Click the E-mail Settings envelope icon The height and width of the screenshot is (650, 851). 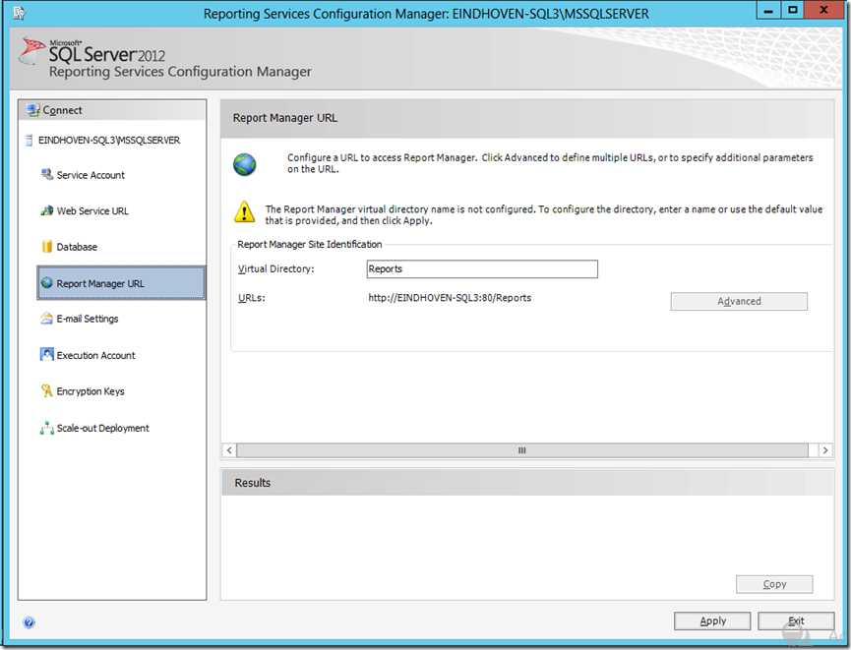pyautogui.click(x=46, y=319)
